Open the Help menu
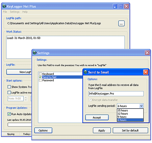The width and height of the screenshot is (152, 143). coord(25,12)
